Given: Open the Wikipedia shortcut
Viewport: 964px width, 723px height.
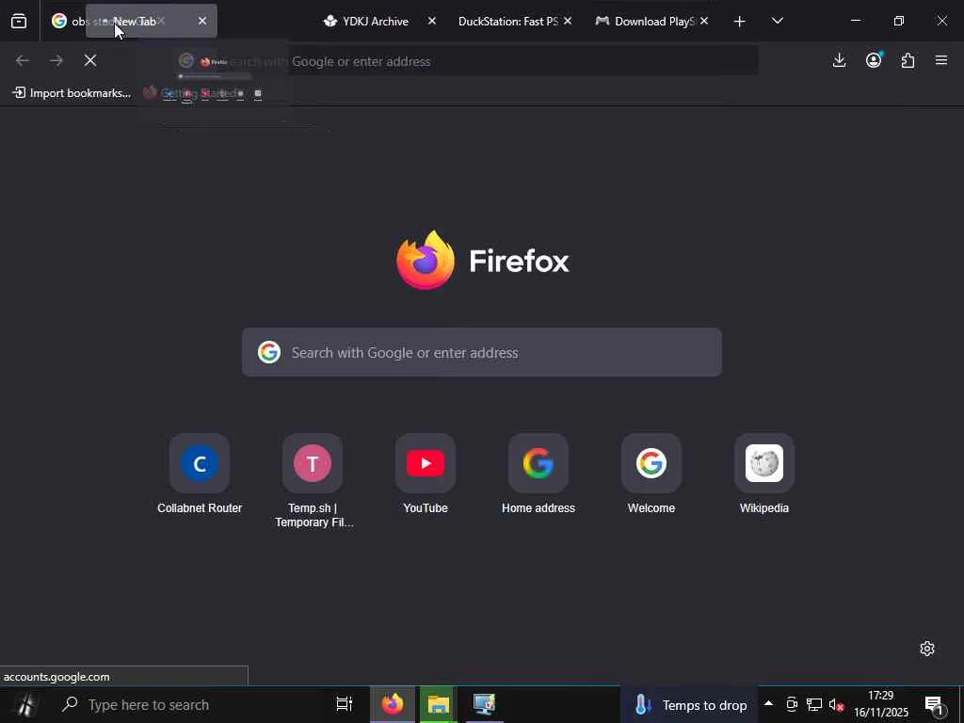Looking at the screenshot, I should click(x=764, y=474).
